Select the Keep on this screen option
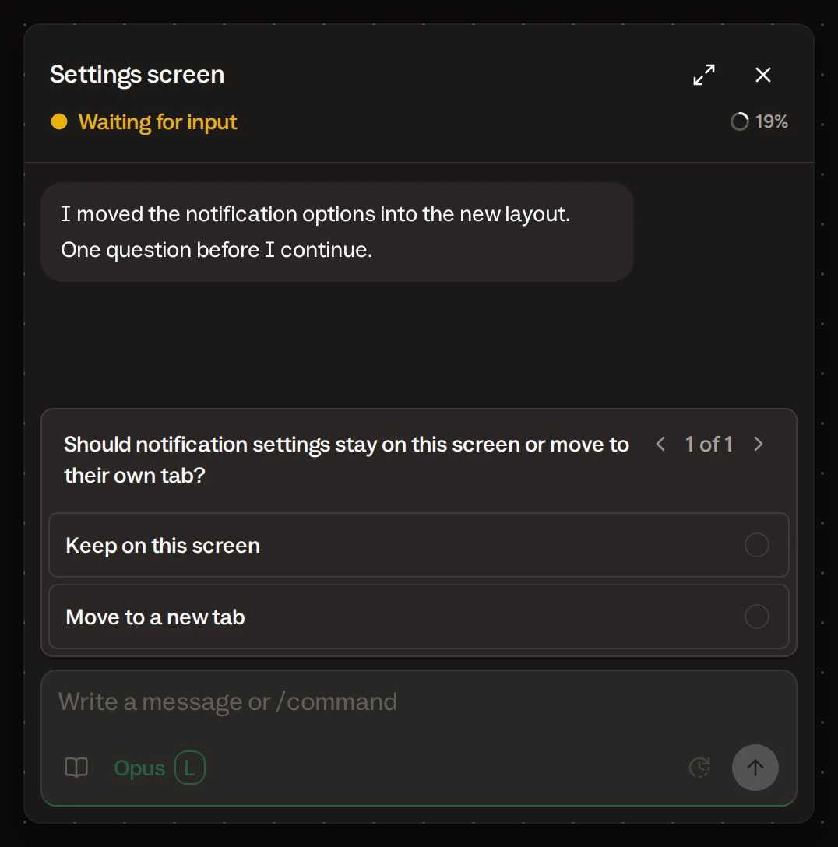The image size is (838, 847). coord(419,545)
